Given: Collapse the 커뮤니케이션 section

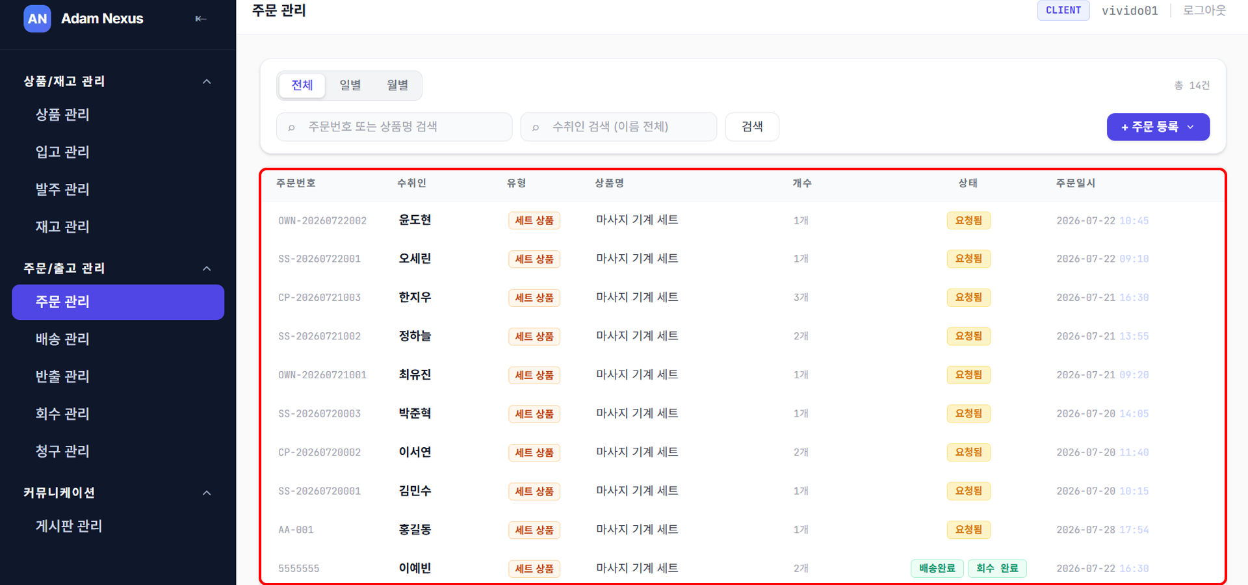Looking at the screenshot, I should point(207,493).
